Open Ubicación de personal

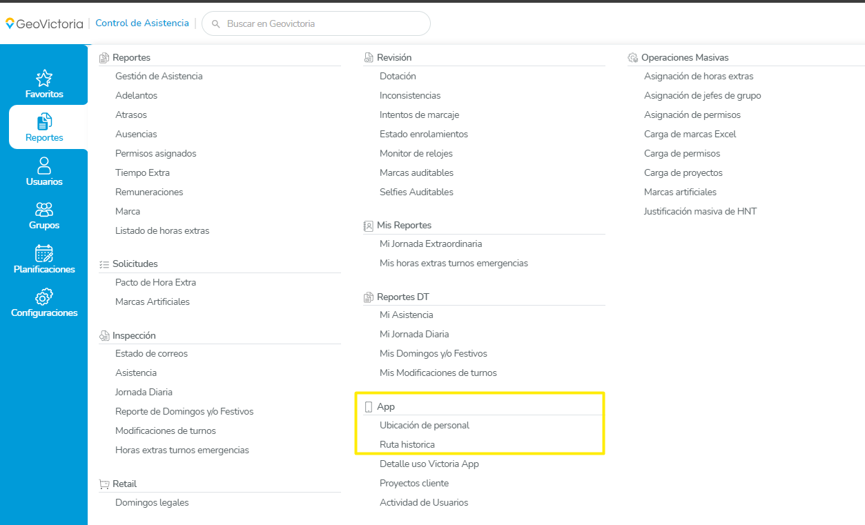[x=425, y=426]
